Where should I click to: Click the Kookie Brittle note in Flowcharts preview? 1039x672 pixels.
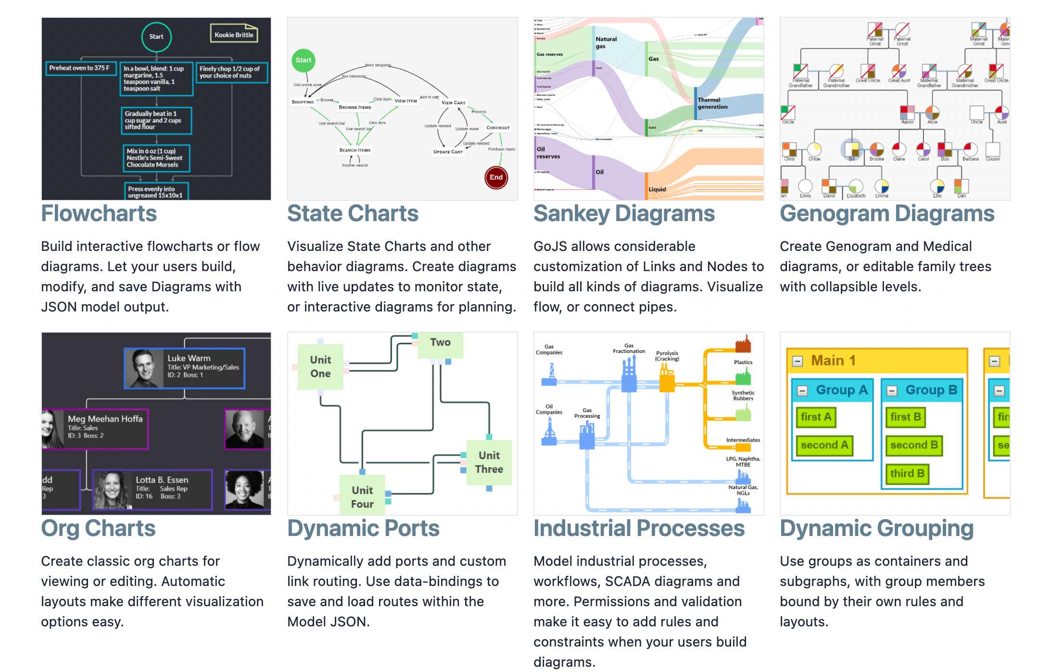point(234,35)
